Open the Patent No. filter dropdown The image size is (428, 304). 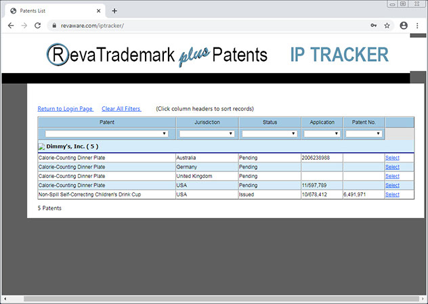(x=364, y=134)
